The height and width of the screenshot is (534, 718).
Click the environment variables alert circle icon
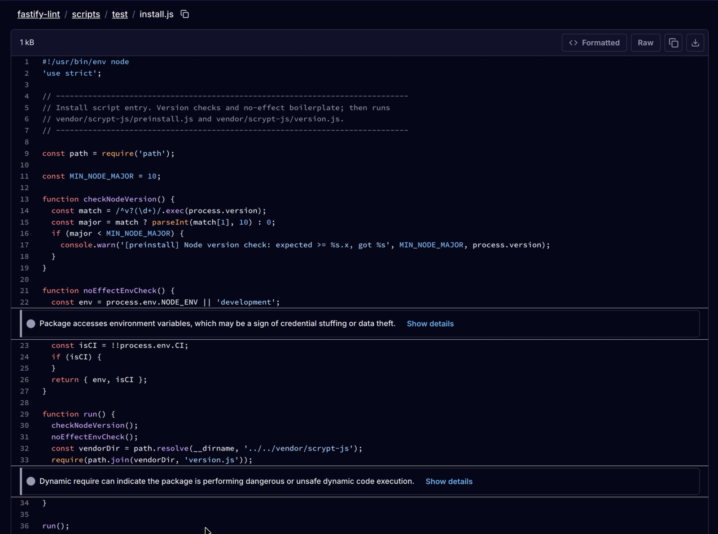(x=31, y=324)
